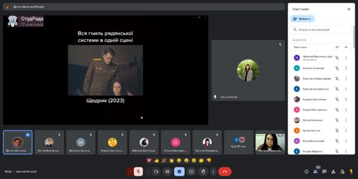Viewport: 358px width, 179px height.
Task: Start presenting your screen
Action: tap(191, 172)
